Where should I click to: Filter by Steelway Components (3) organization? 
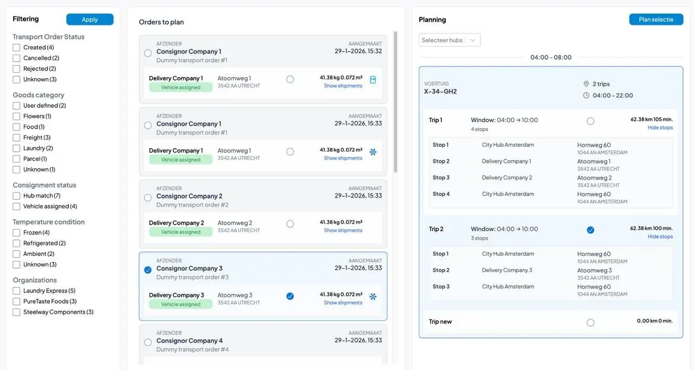click(16, 312)
